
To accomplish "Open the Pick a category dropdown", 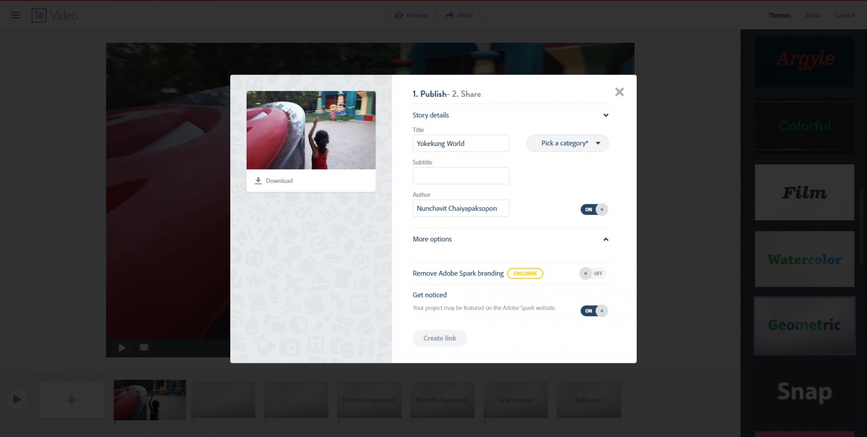I will [x=567, y=143].
